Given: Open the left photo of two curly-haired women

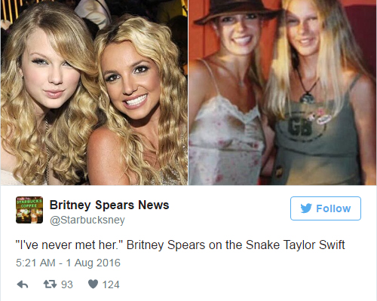Looking at the screenshot, I should (94, 93).
